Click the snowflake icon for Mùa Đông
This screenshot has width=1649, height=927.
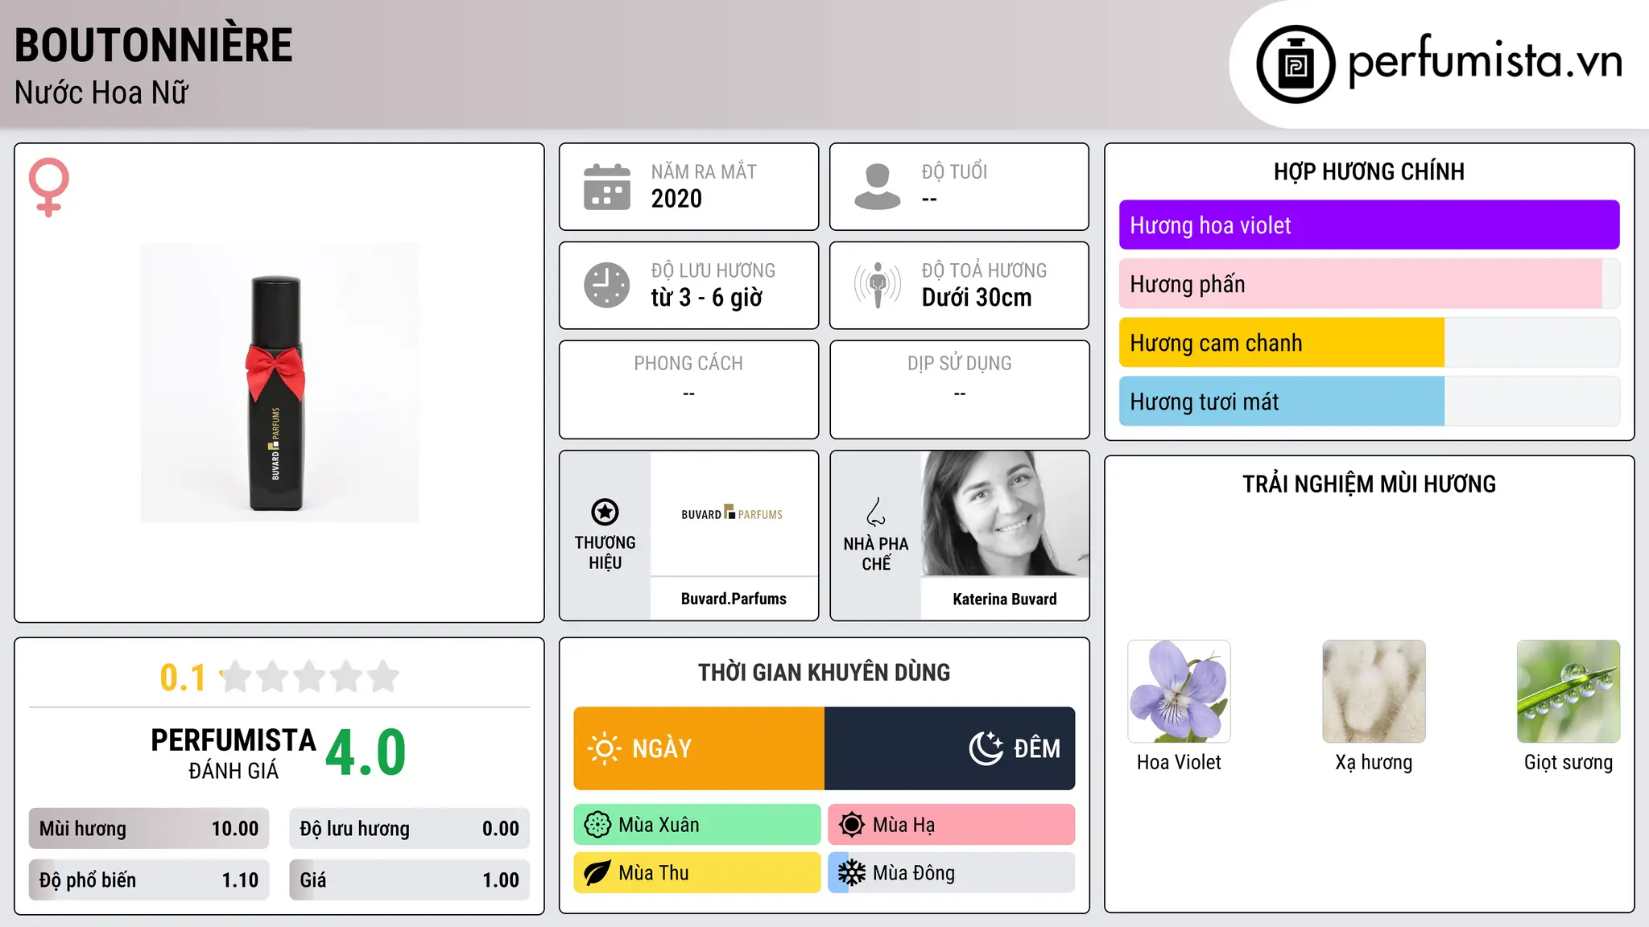(851, 873)
